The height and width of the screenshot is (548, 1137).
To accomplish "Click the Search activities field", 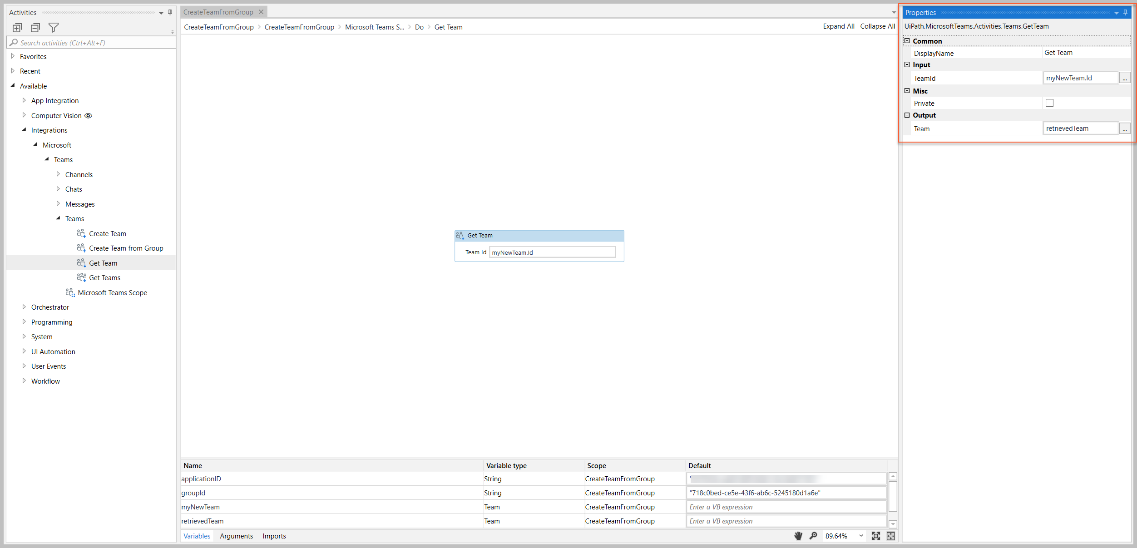I will click(x=91, y=43).
